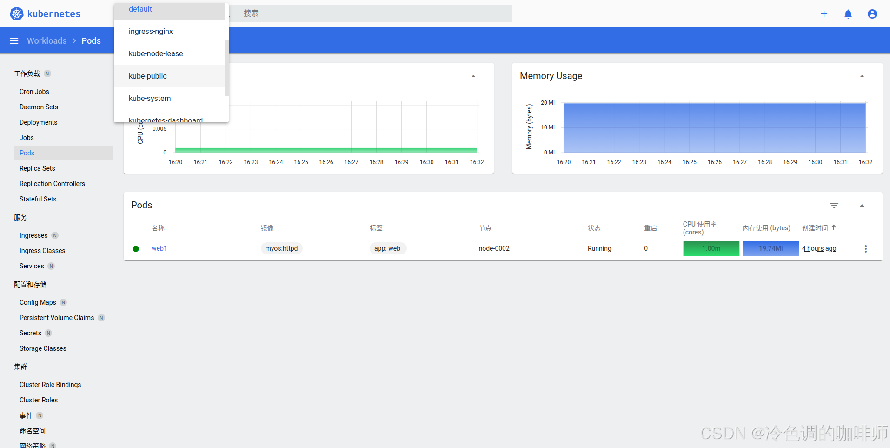Click the 4 hours ago timestamp
The width and height of the screenshot is (890, 448).
tap(819, 248)
